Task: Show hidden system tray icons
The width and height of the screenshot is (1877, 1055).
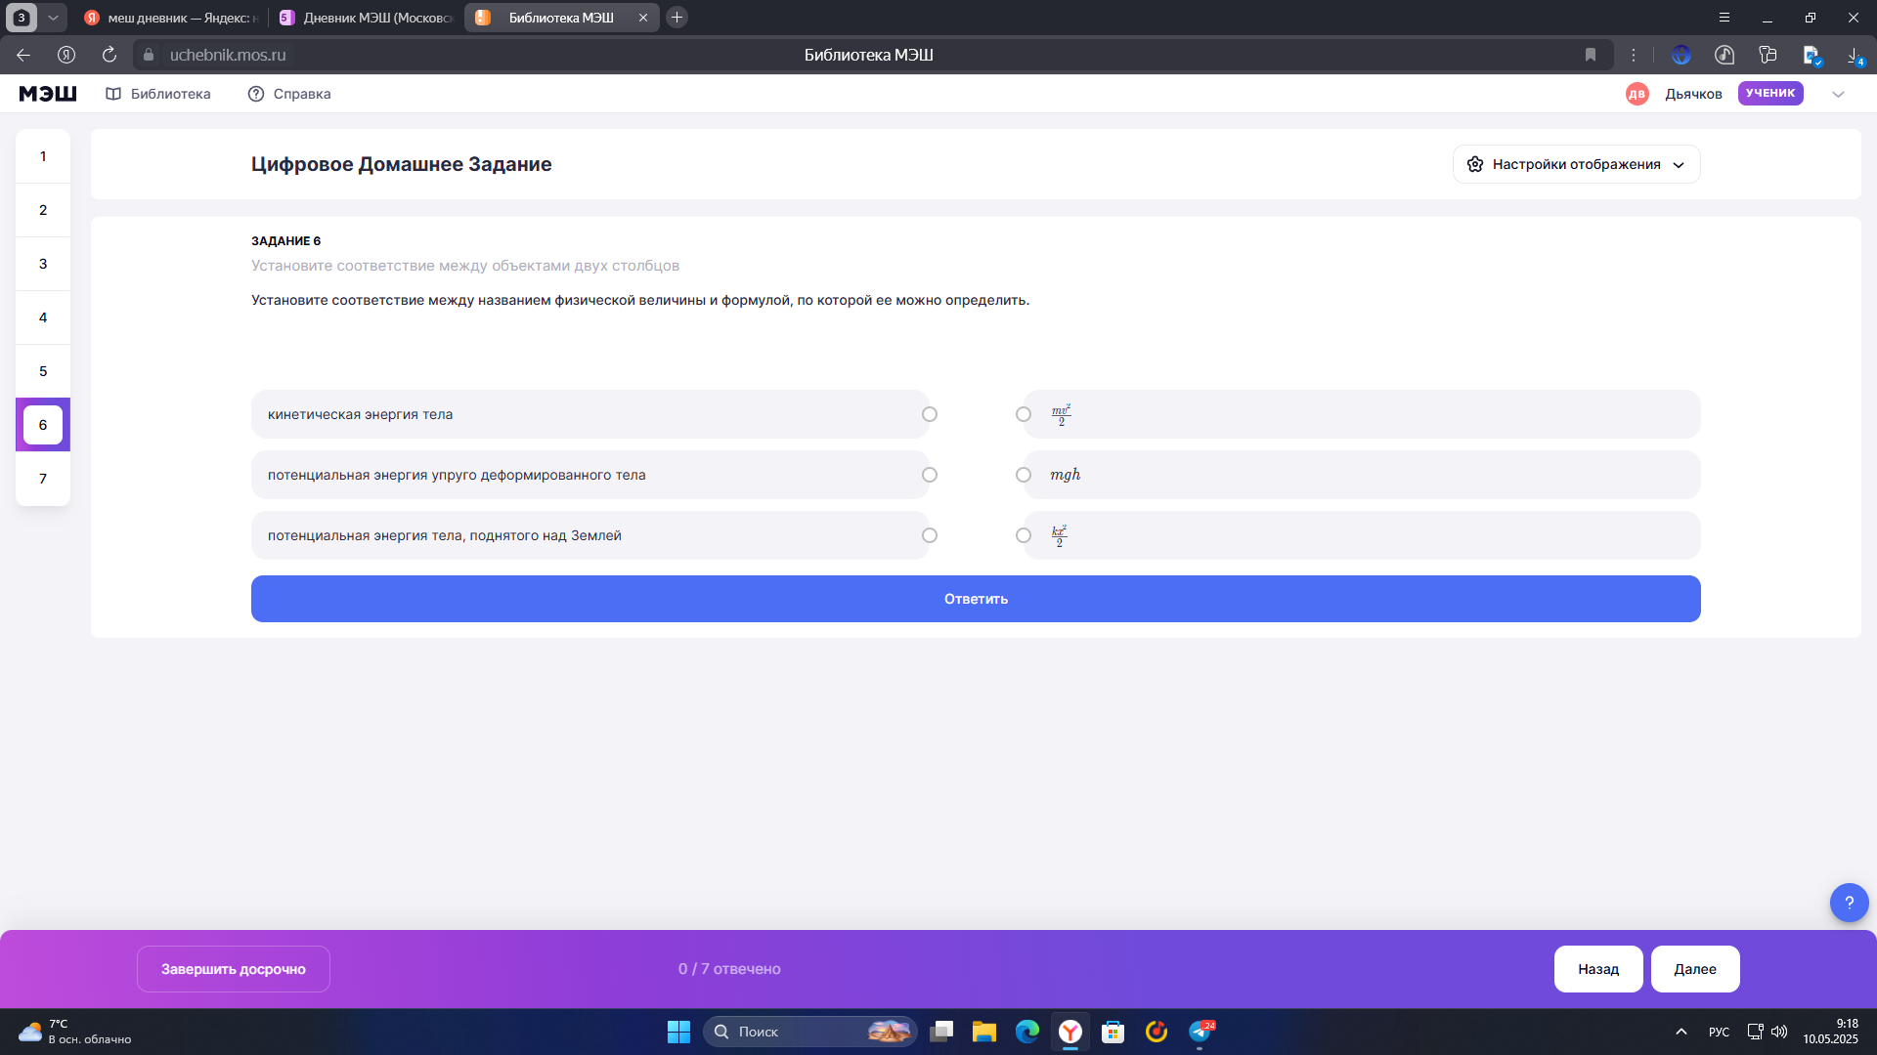Action: tap(1681, 1032)
